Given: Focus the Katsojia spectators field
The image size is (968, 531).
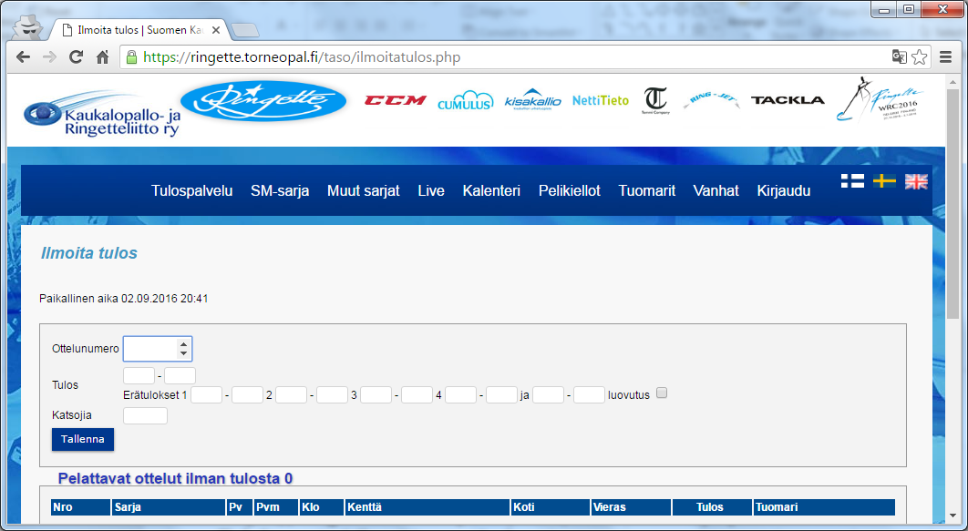Looking at the screenshot, I should 145,415.
